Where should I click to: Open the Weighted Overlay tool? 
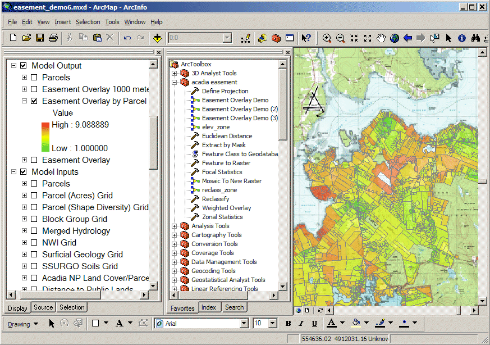[x=226, y=208]
